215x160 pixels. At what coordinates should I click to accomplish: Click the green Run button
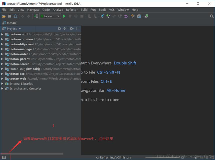(64, 16)
